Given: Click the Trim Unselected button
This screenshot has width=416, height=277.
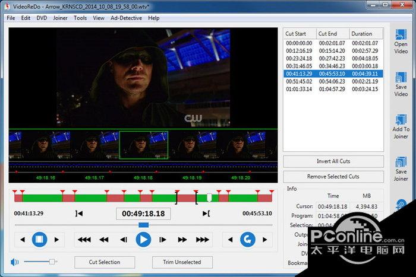Looking at the screenshot, I should click(x=182, y=262).
